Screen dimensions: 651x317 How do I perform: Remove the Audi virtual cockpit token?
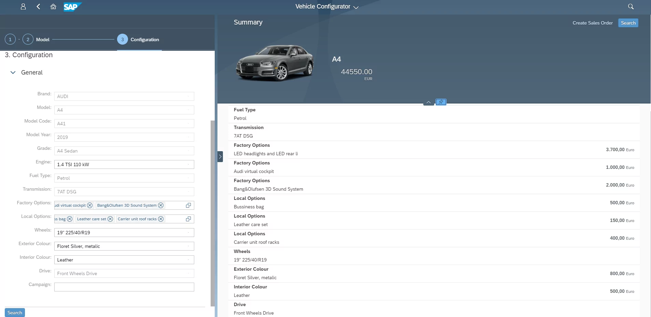coord(90,205)
